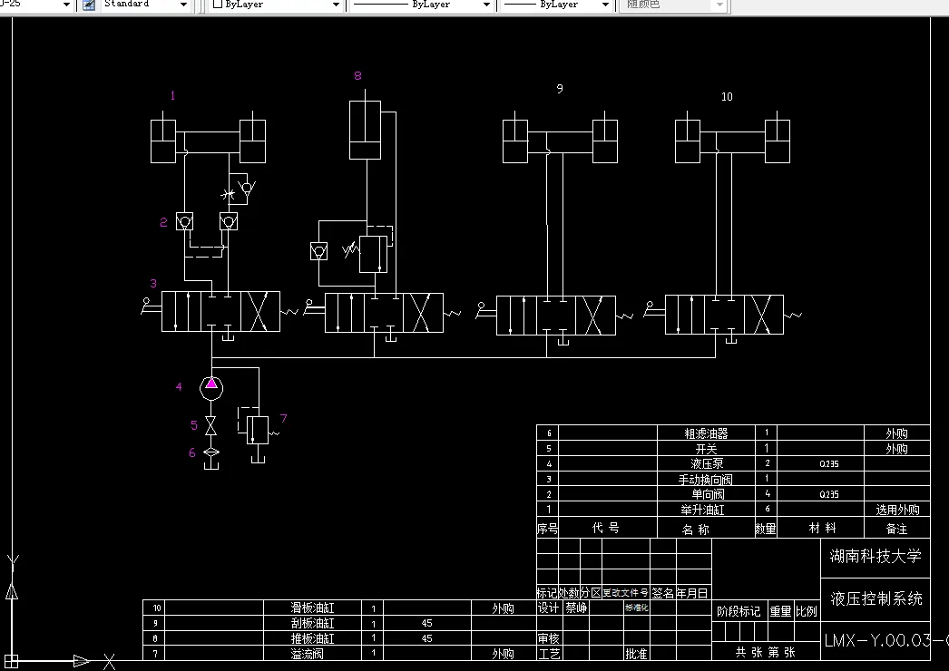Select the magenta label 7 near relief valve

(283, 419)
